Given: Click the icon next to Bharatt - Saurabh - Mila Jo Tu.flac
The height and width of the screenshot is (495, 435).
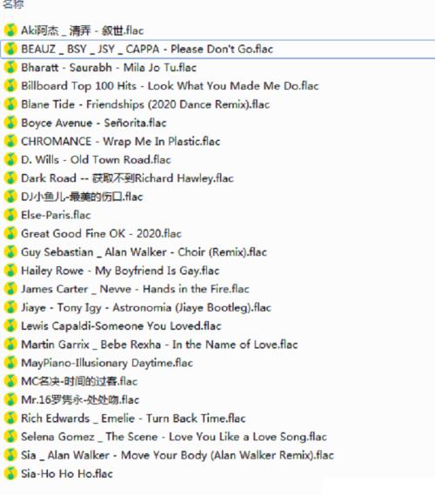Looking at the screenshot, I should [10, 67].
